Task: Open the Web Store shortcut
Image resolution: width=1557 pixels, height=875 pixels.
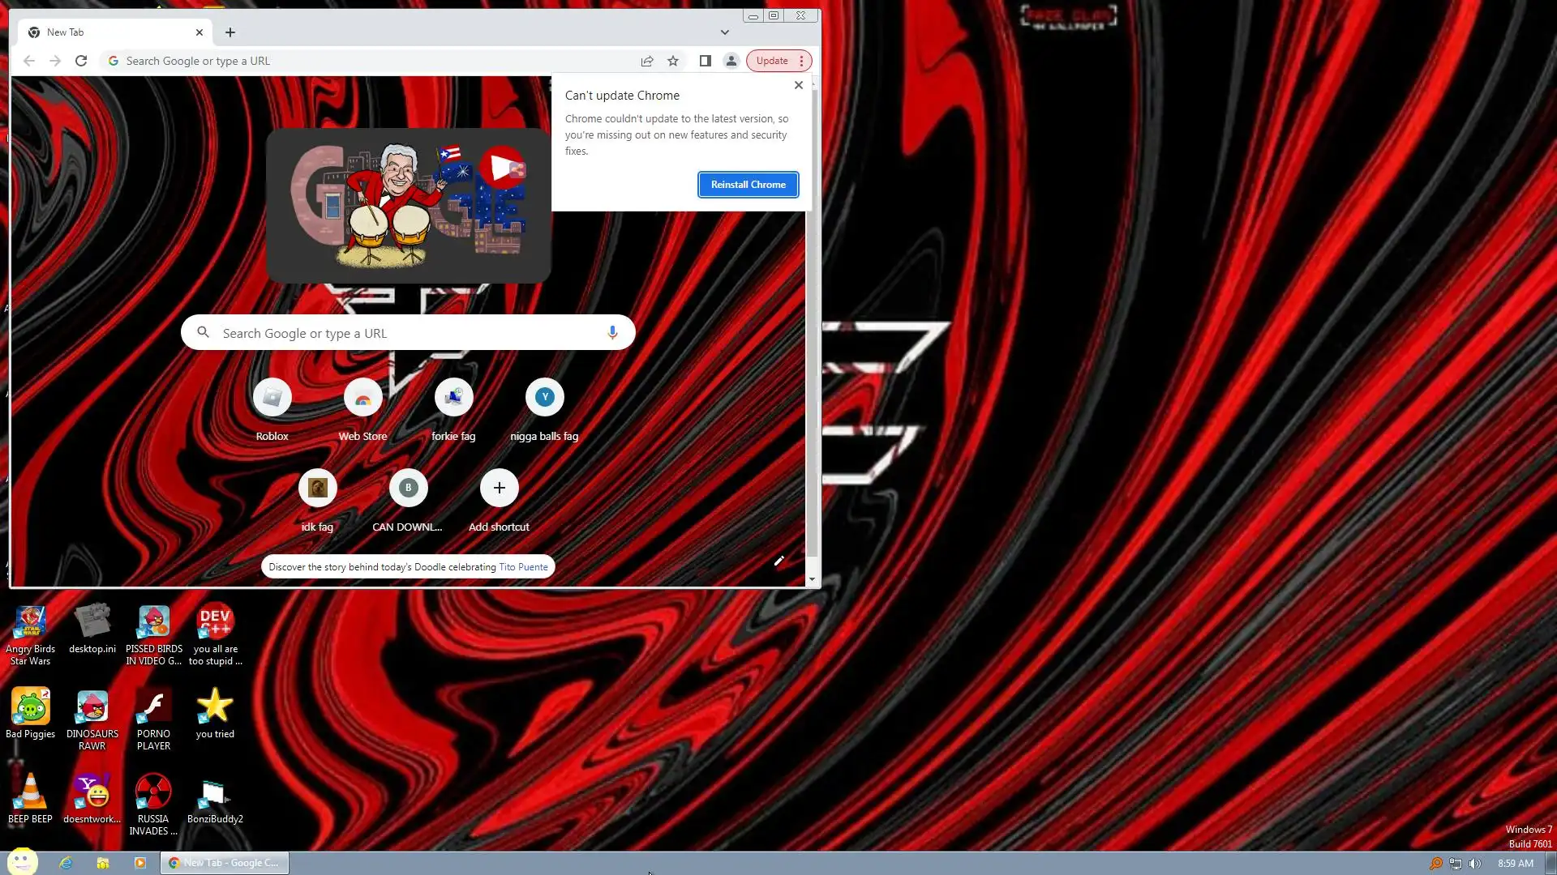Action: tap(362, 398)
